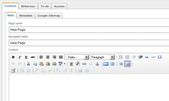Toggle bold formatting

click(x=13, y=57)
